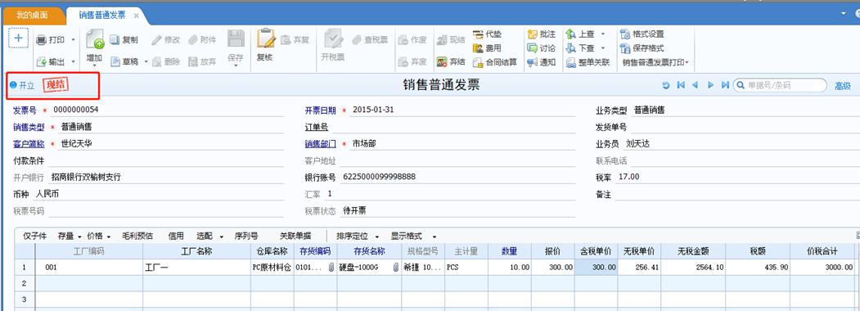Select the 开立 status radio indicator
Screen dimensions: 860x311
click(x=13, y=85)
